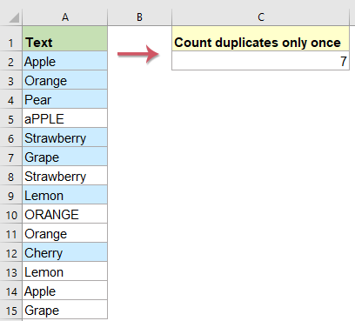The image size is (355, 321).
Task: Click the red arrow graphic
Action: pyautogui.click(x=138, y=54)
